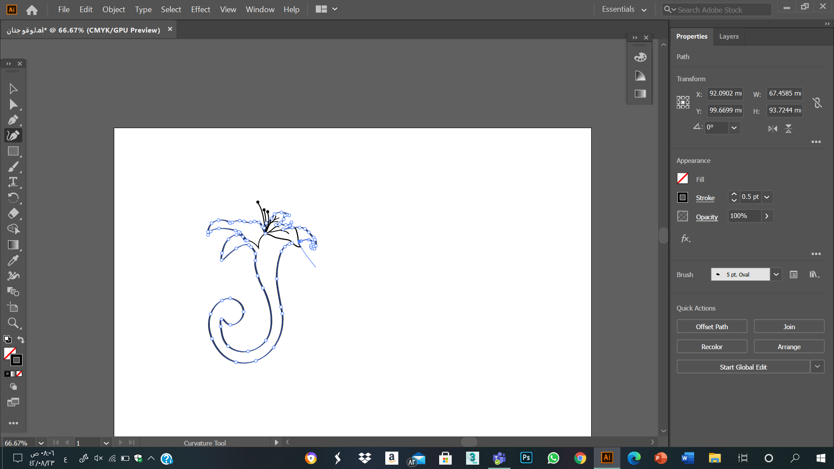This screenshot has height=469, width=834.
Task: Open the Object menu
Action: pyautogui.click(x=114, y=9)
